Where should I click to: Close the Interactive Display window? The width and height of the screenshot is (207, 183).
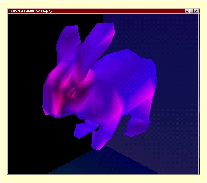point(196,11)
